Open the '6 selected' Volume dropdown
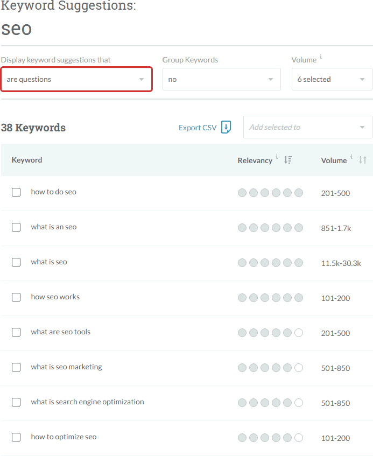The width and height of the screenshot is (373, 456). [332, 79]
